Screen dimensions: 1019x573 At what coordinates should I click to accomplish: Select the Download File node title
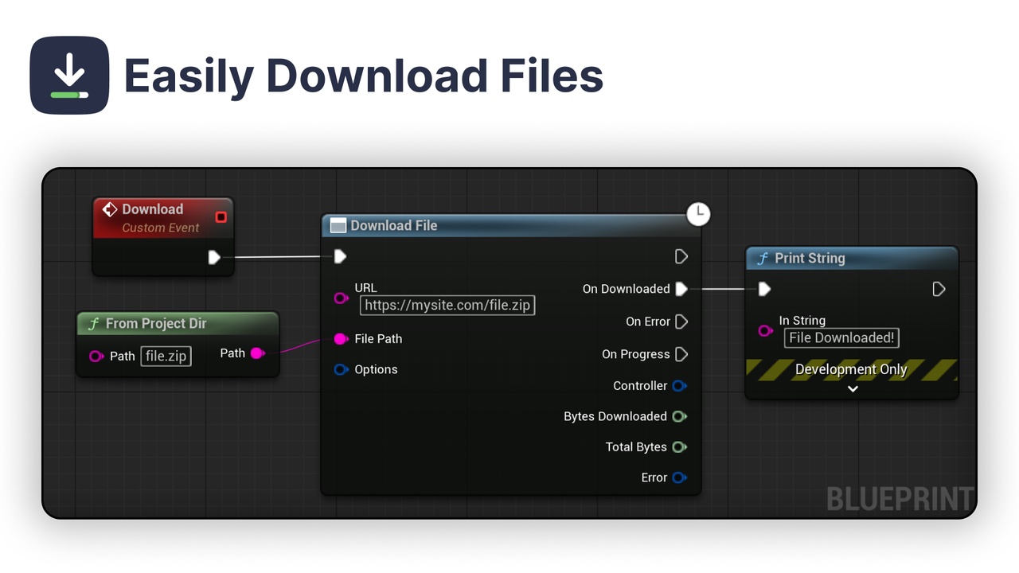pos(394,226)
